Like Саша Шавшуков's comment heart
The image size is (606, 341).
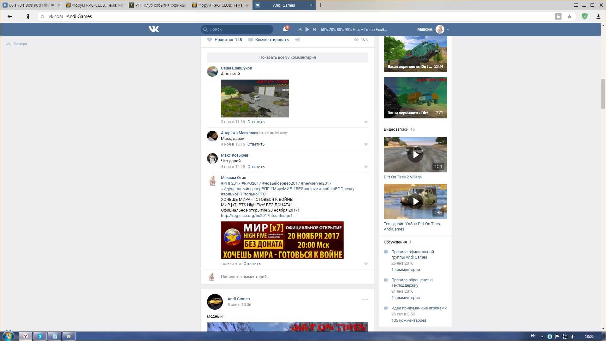pos(366,122)
